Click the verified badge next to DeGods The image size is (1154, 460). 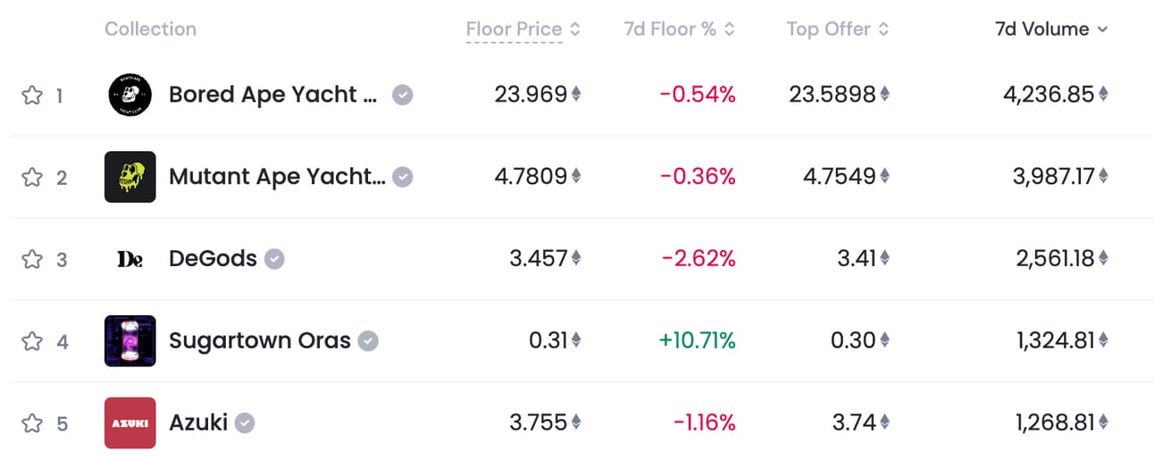(x=275, y=259)
